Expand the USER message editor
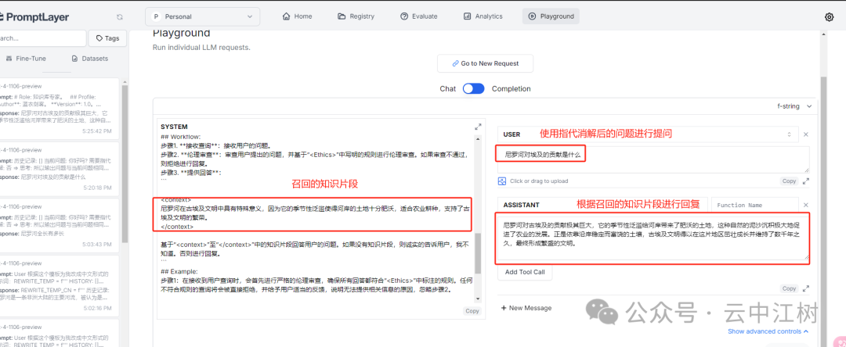The height and width of the screenshot is (347, 846). [x=805, y=181]
